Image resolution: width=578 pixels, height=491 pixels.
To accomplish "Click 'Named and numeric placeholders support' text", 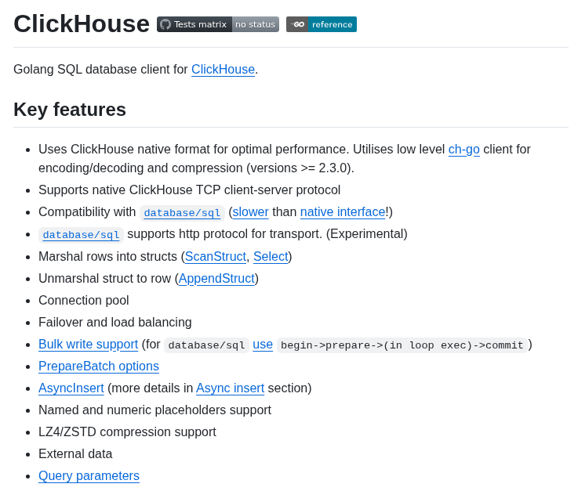I will click(154, 410).
